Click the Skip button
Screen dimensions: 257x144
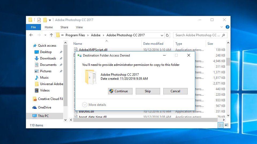(148, 91)
